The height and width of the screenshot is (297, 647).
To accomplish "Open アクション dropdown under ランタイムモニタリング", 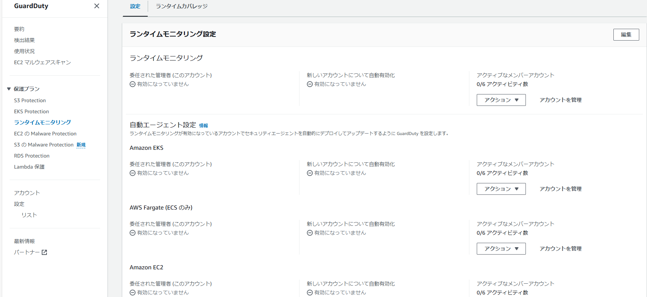I will point(501,100).
